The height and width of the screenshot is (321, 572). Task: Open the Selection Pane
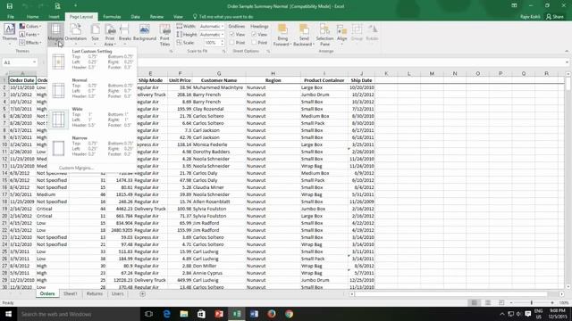point(324,35)
